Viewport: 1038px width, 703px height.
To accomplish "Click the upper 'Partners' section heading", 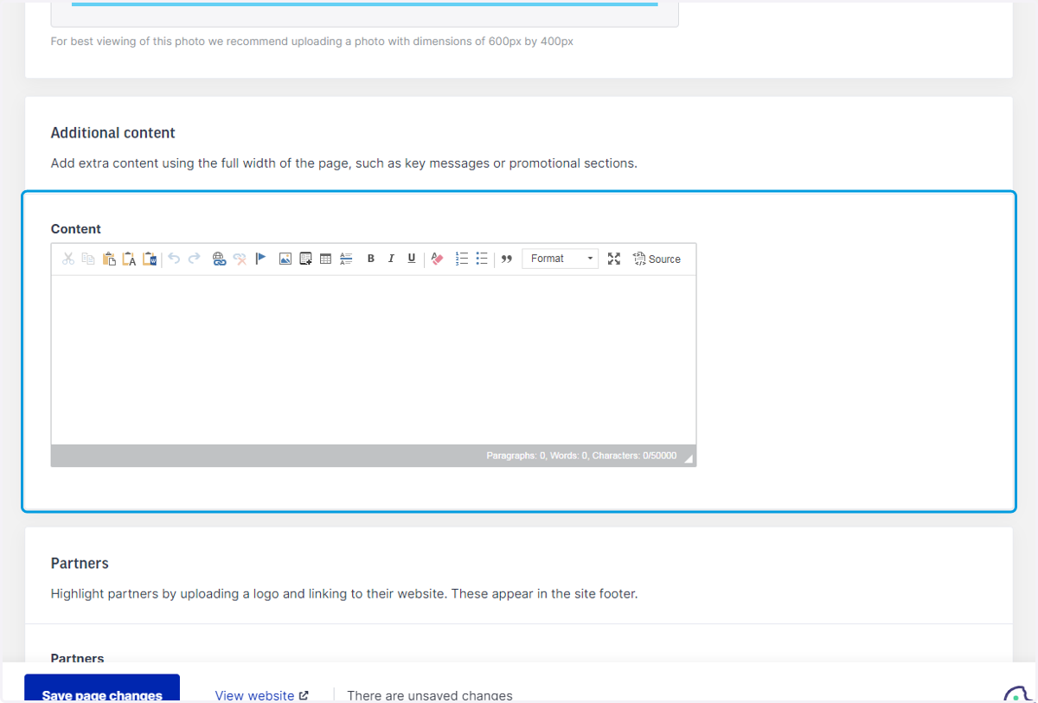I will [80, 564].
